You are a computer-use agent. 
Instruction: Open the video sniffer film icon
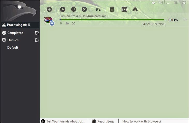coord(124,9)
